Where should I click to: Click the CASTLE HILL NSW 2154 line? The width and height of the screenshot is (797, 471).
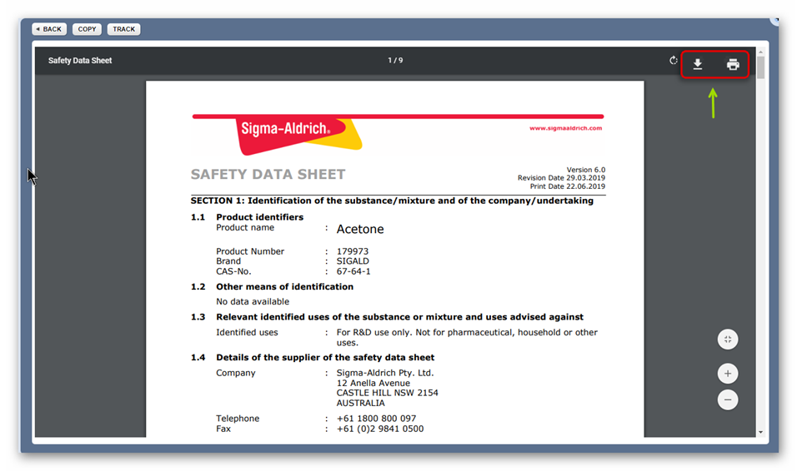pyautogui.click(x=387, y=393)
